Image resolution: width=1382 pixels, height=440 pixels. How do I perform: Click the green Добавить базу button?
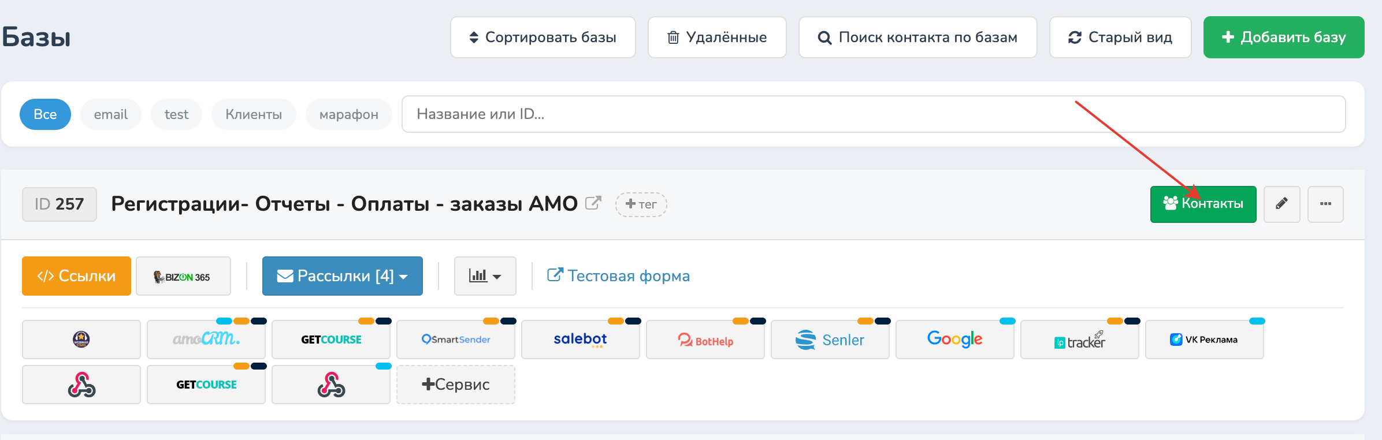pyautogui.click(x=1283, y=38)
